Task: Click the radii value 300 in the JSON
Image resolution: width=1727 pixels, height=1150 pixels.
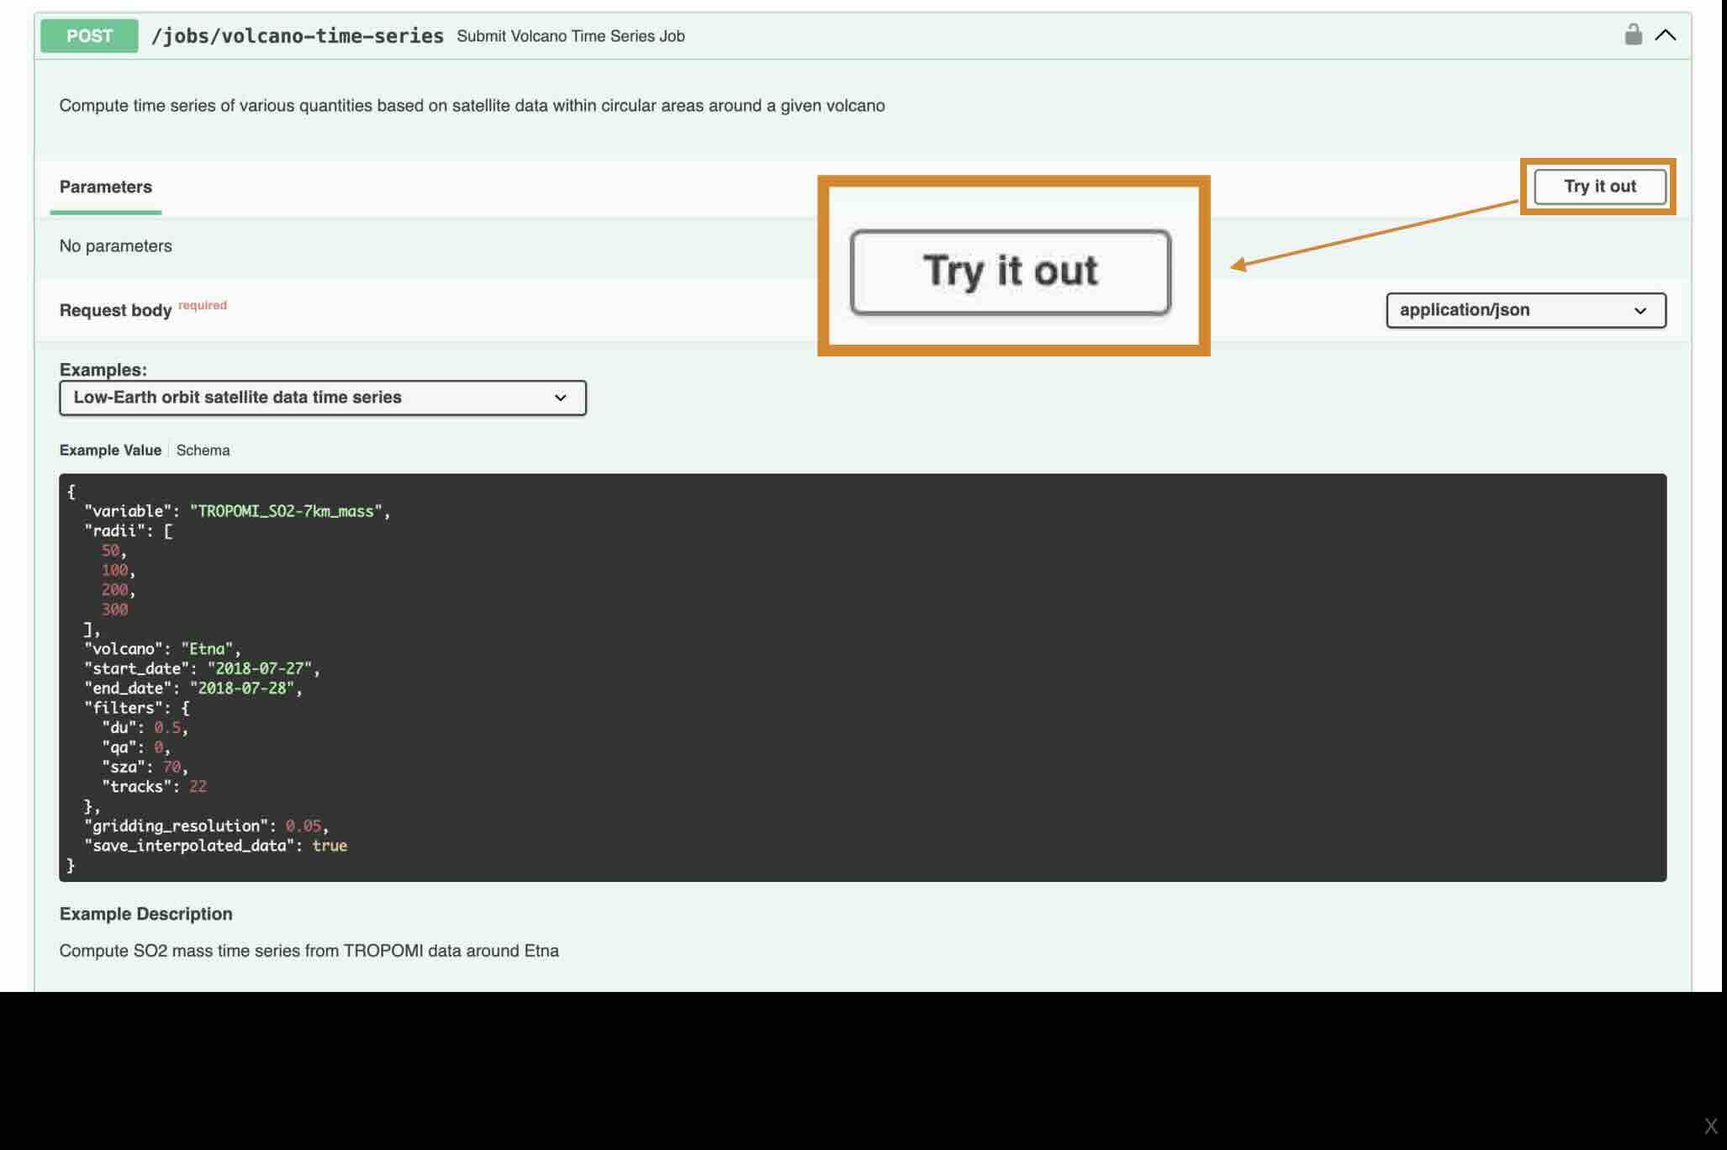Action: (x=114, y=609)
